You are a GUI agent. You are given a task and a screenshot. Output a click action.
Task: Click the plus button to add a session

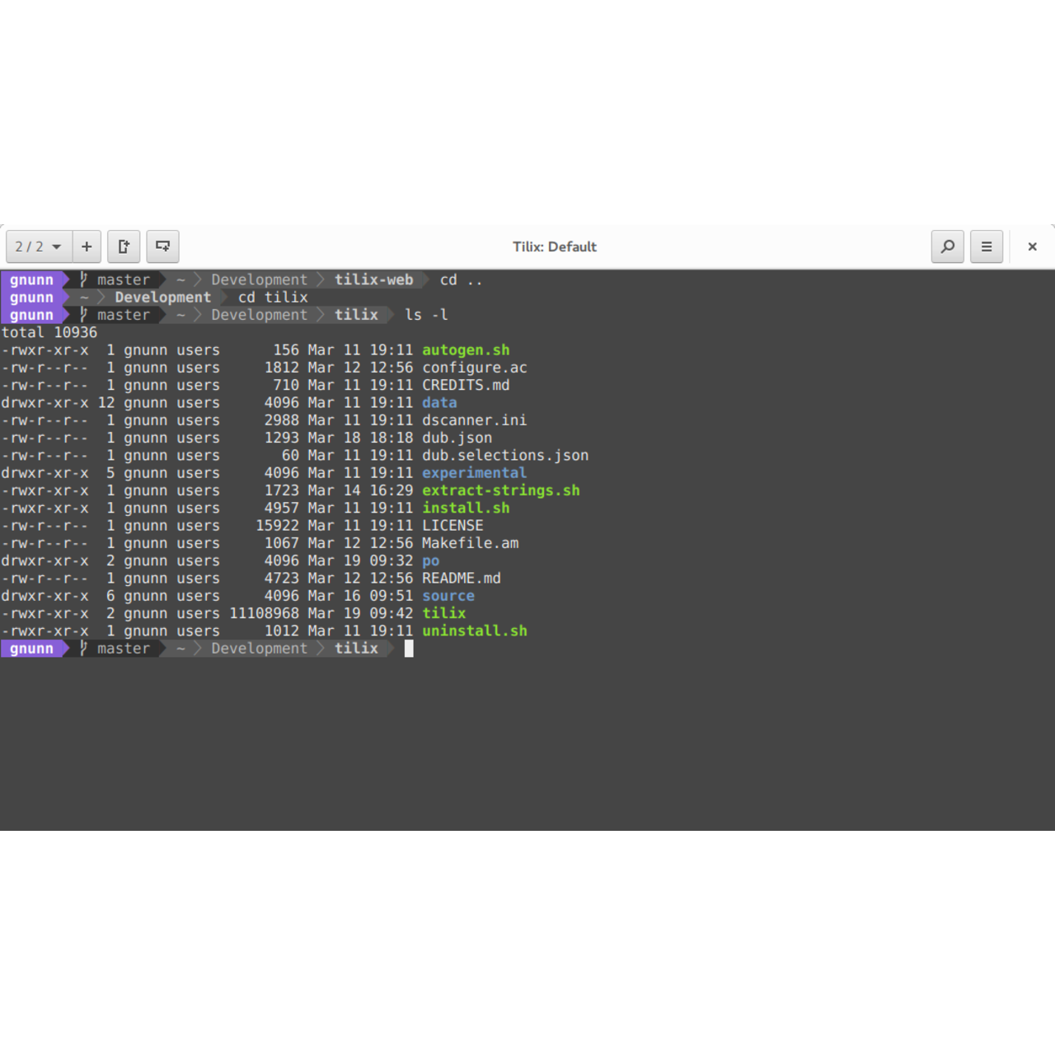pyautogui.click(x=87, y=246)
